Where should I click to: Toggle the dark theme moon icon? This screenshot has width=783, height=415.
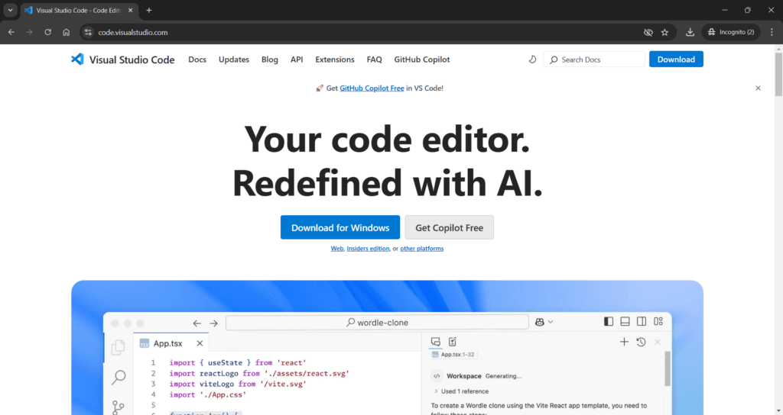click(x=532, y=60)
